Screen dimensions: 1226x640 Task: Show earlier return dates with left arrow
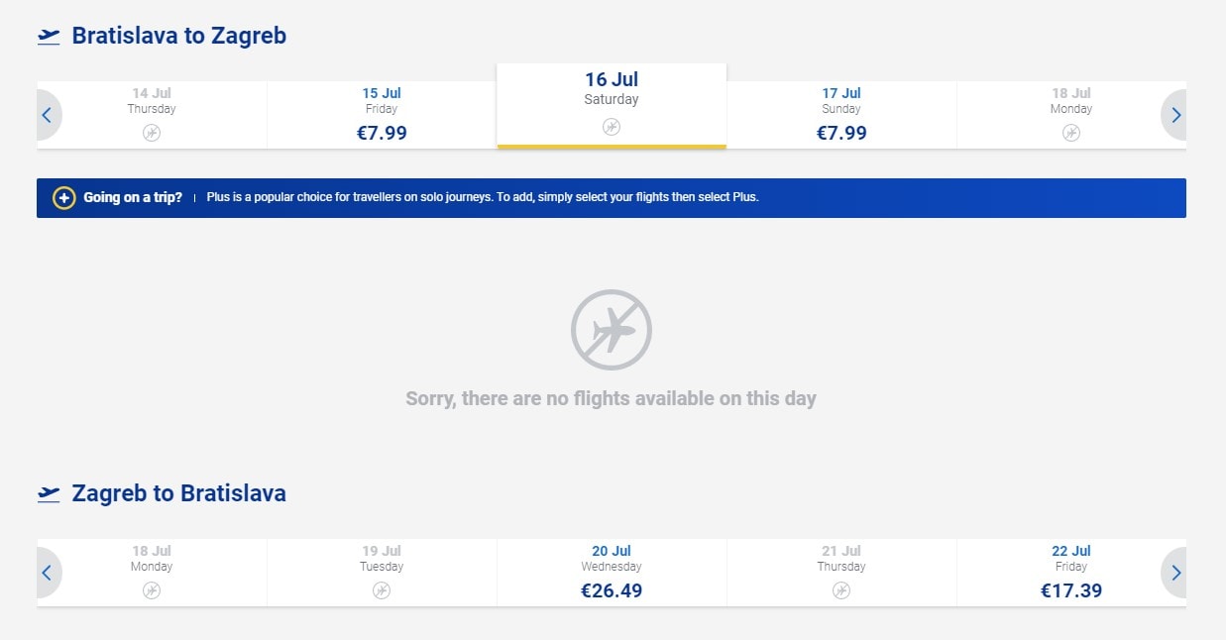pos(47,573)
